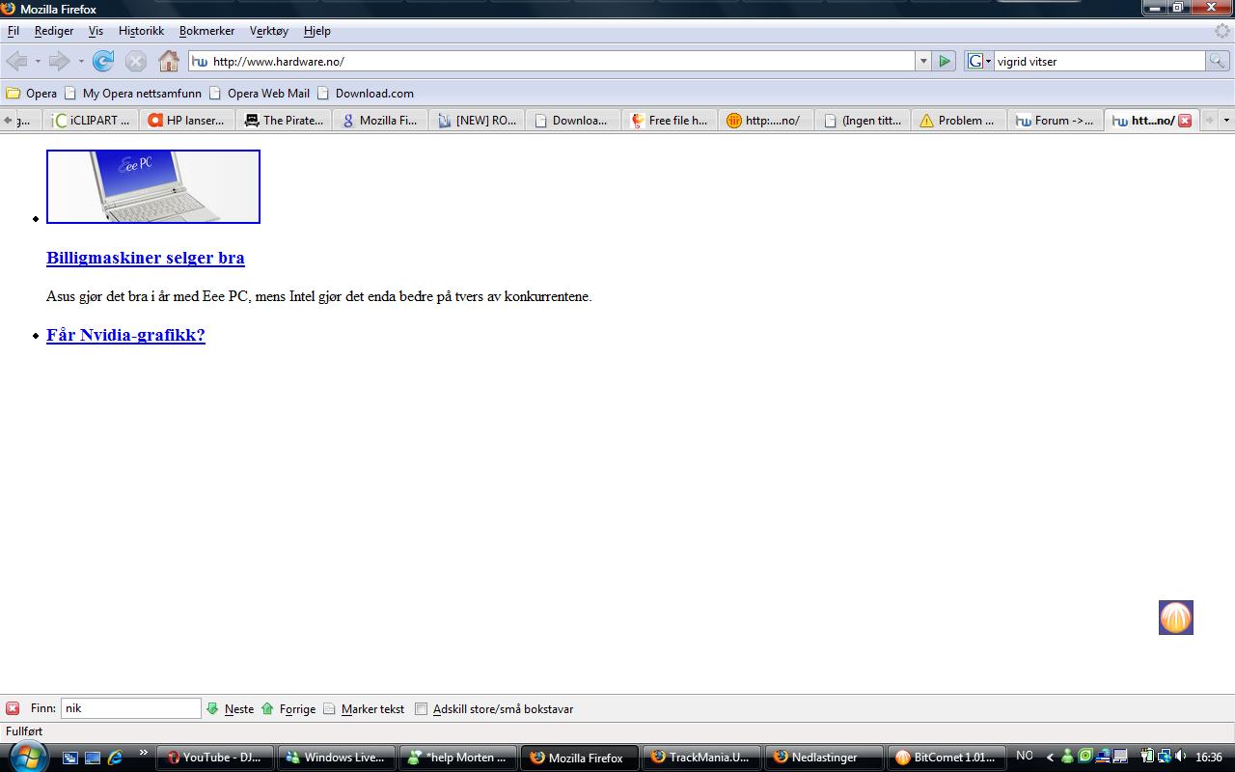1235x772 pixels.
Task: Switch to the Problem tab
Action: tap(959, 121)
